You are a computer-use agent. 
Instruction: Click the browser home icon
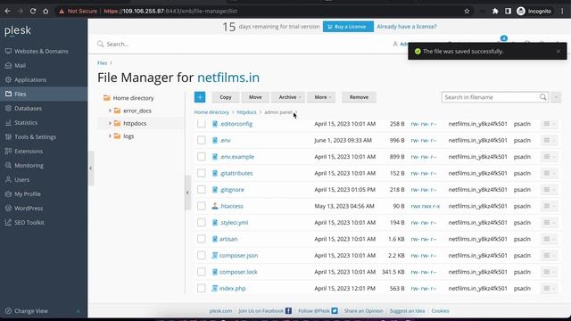[46, 11]
